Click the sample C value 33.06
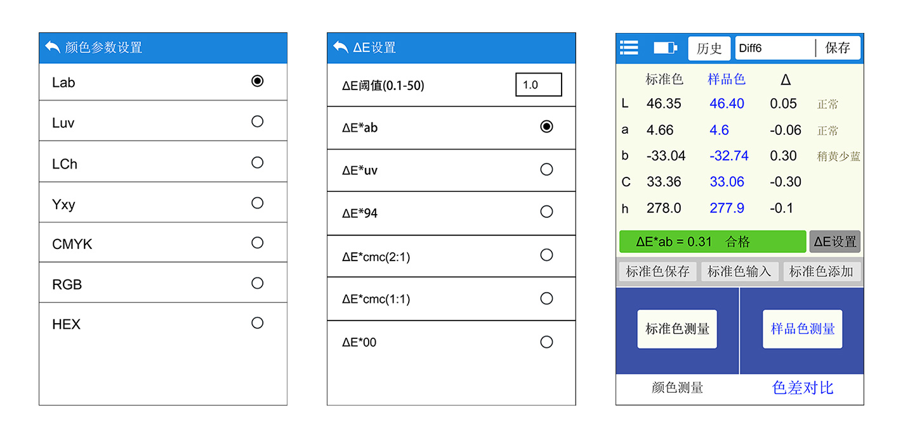Image resolution: width=903 pixels, height=422 pixels. [727, 182]
